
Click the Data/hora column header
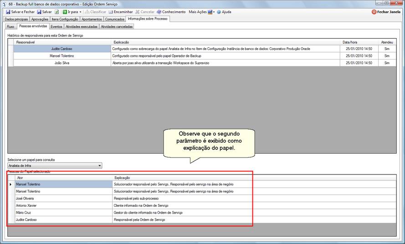click(x=359, y=42)
